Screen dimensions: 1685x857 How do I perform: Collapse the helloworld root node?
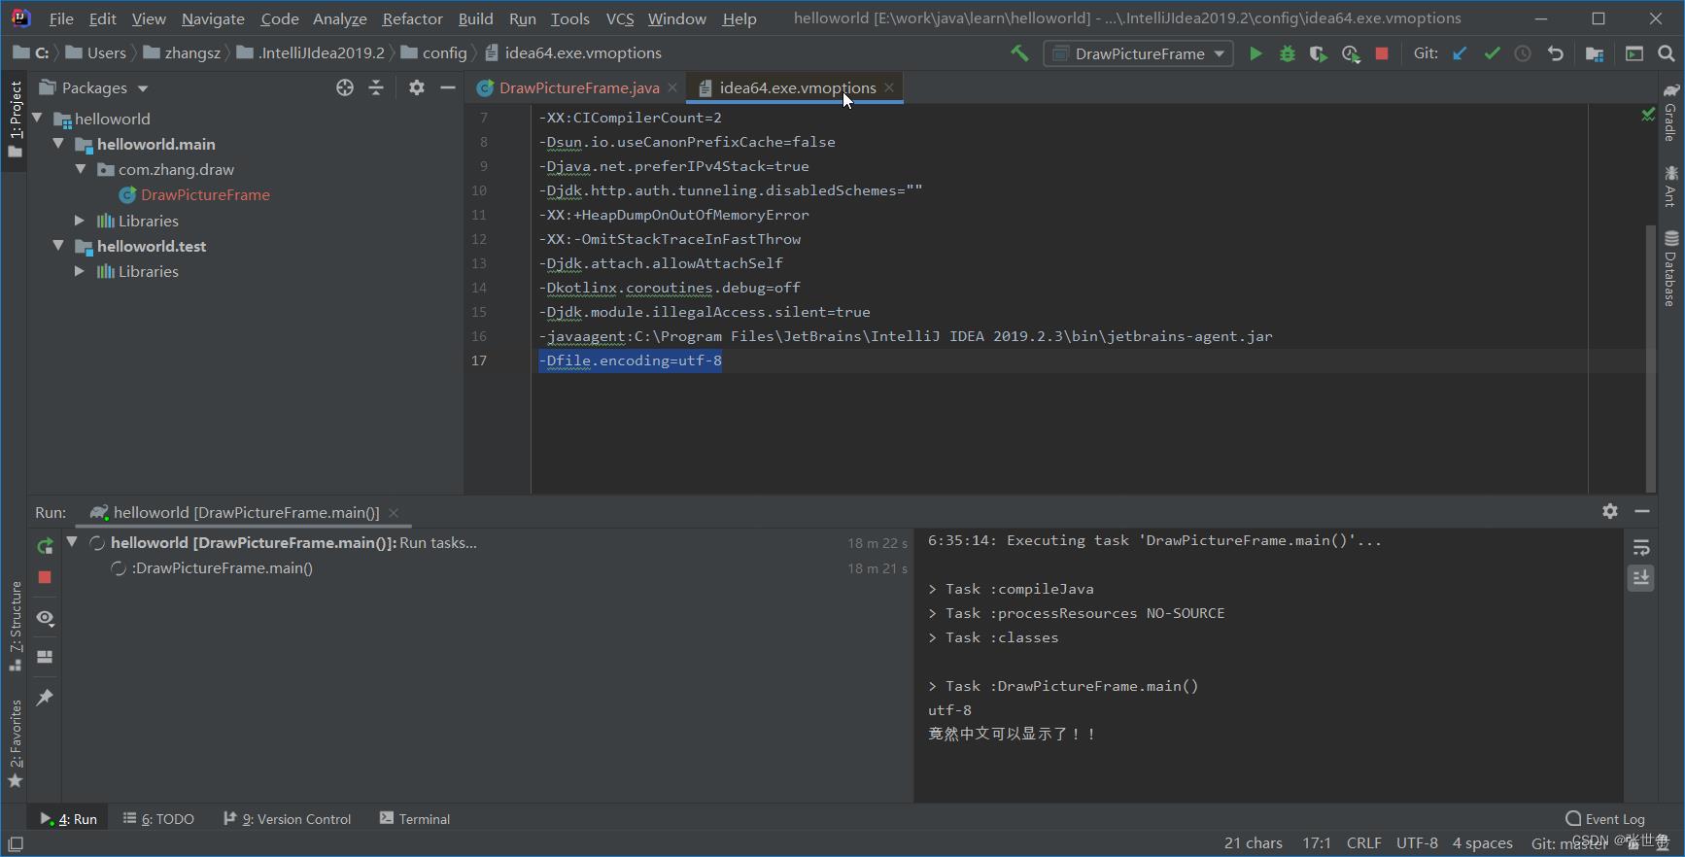click(x=38, y=118)
